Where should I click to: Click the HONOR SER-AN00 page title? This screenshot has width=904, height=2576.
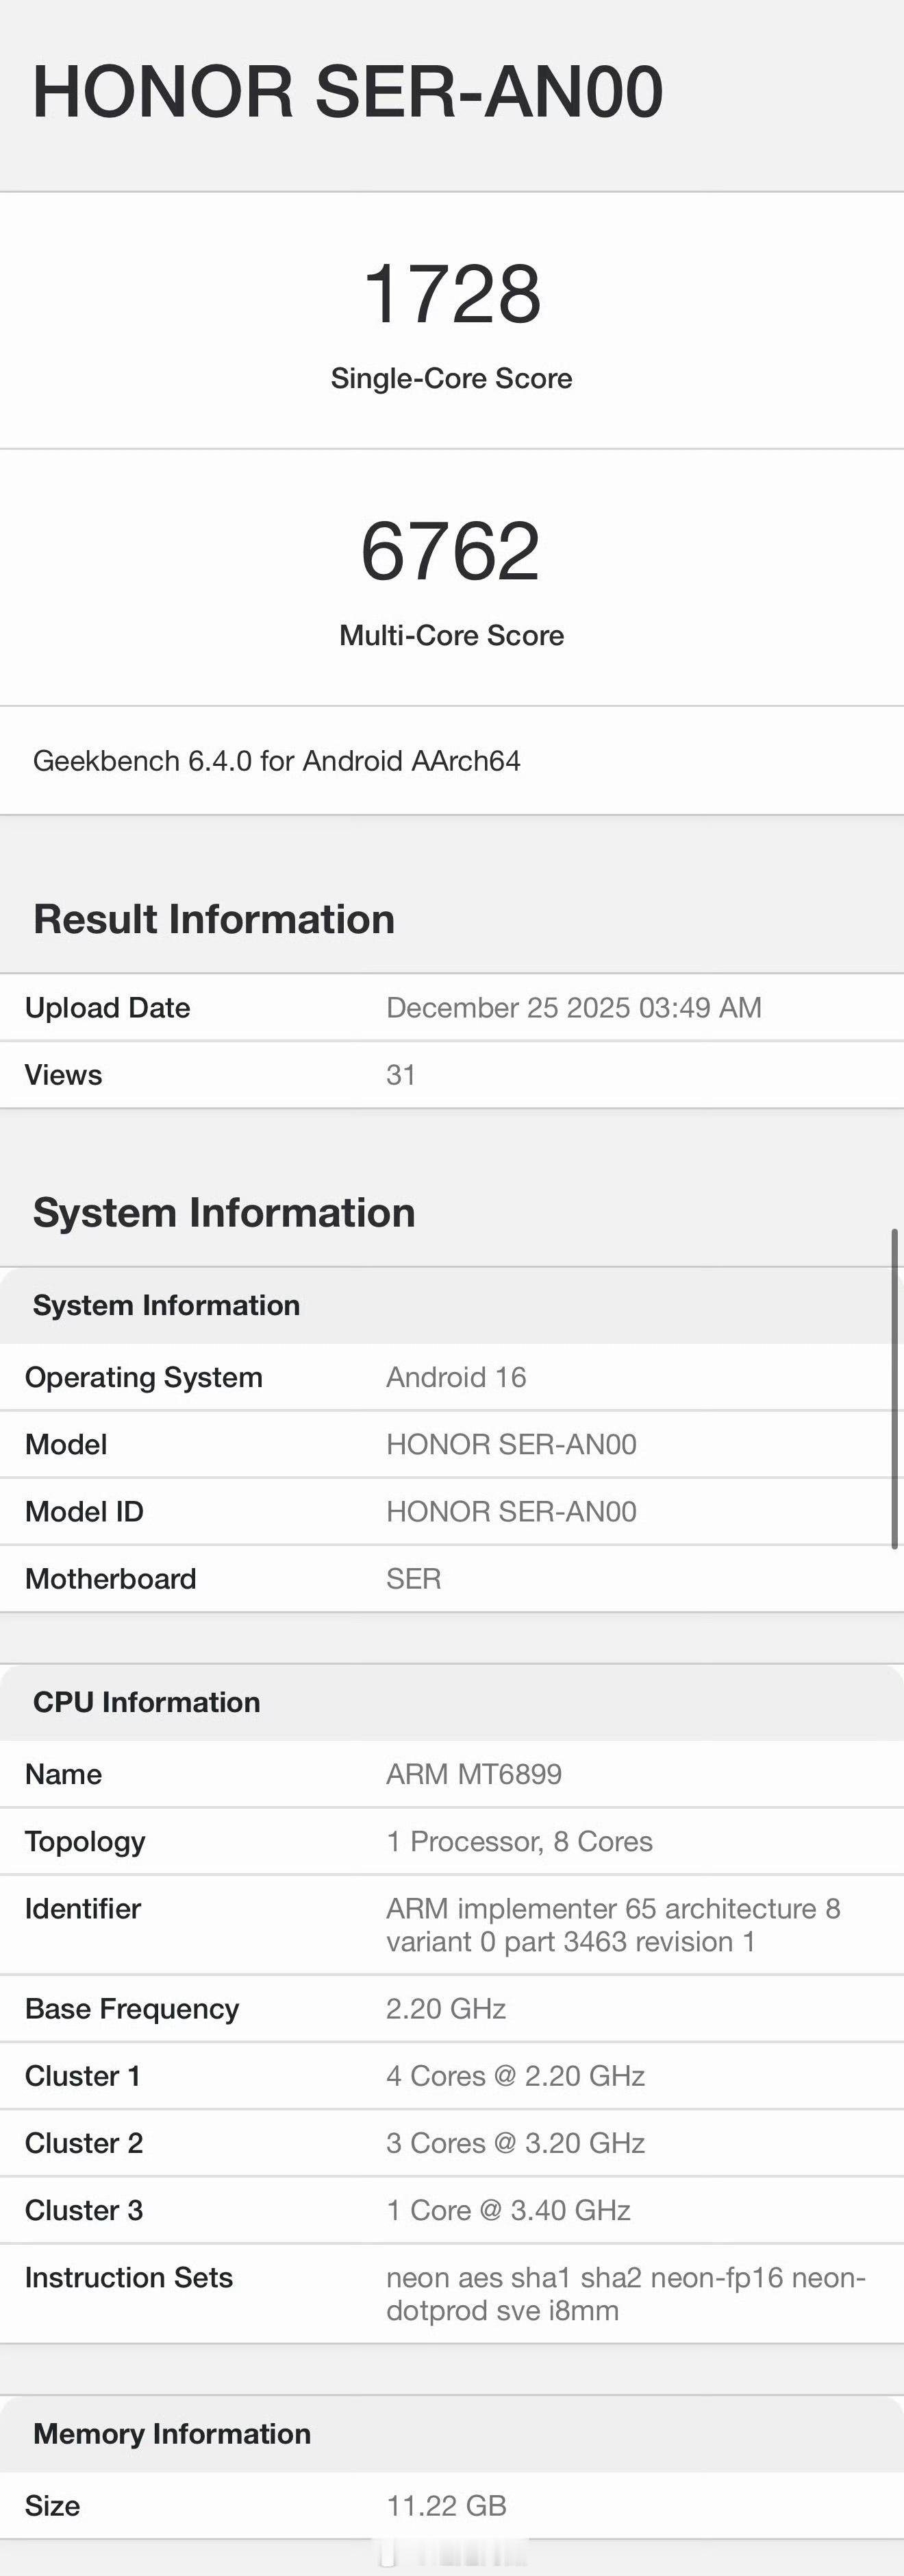pos(348,92)
